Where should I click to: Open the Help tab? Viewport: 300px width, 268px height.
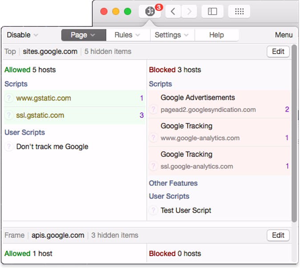tap(216, 35)
